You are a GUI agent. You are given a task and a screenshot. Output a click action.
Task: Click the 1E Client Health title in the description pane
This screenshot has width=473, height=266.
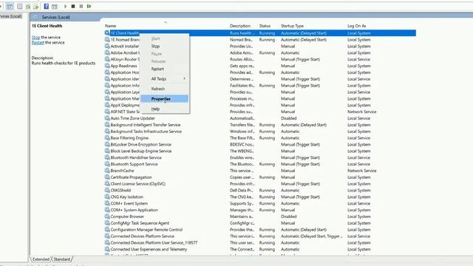[x=47, y=26]
